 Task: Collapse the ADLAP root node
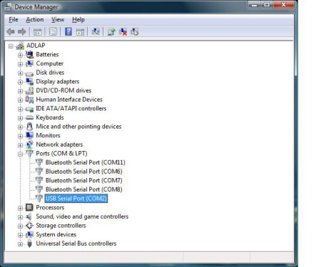[11, 46]
